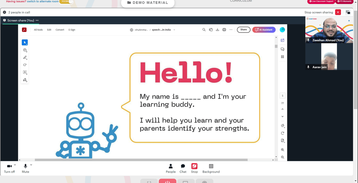The image size is (358, 183).
Task: Click the zoom out magnifier
Action: [x=282, y=157]
